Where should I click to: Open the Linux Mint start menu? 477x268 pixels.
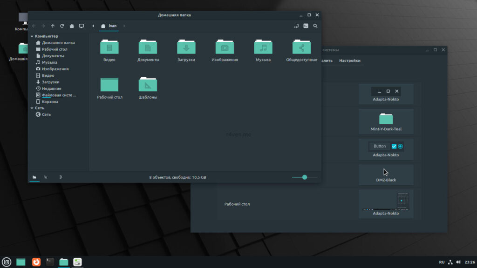(x=7, y=262)
